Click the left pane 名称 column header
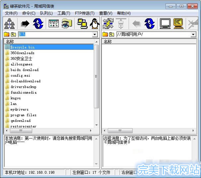The height and width of the screenshot is (178, 201). coord(48,42)
